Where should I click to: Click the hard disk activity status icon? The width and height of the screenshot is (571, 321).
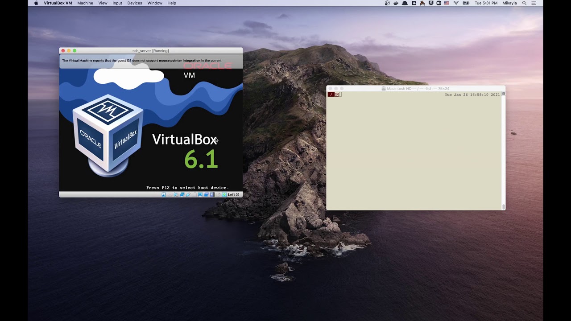click(163, 194)
